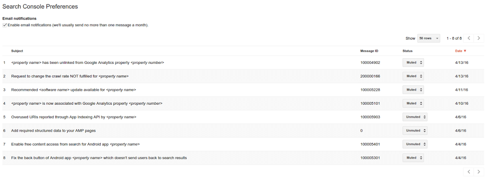Open status dropdown for crawl rate request
488x181 pixels.
413,76
